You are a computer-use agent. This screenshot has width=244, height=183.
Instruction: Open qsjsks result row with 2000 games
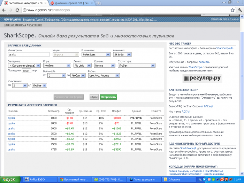pos(12,123)
